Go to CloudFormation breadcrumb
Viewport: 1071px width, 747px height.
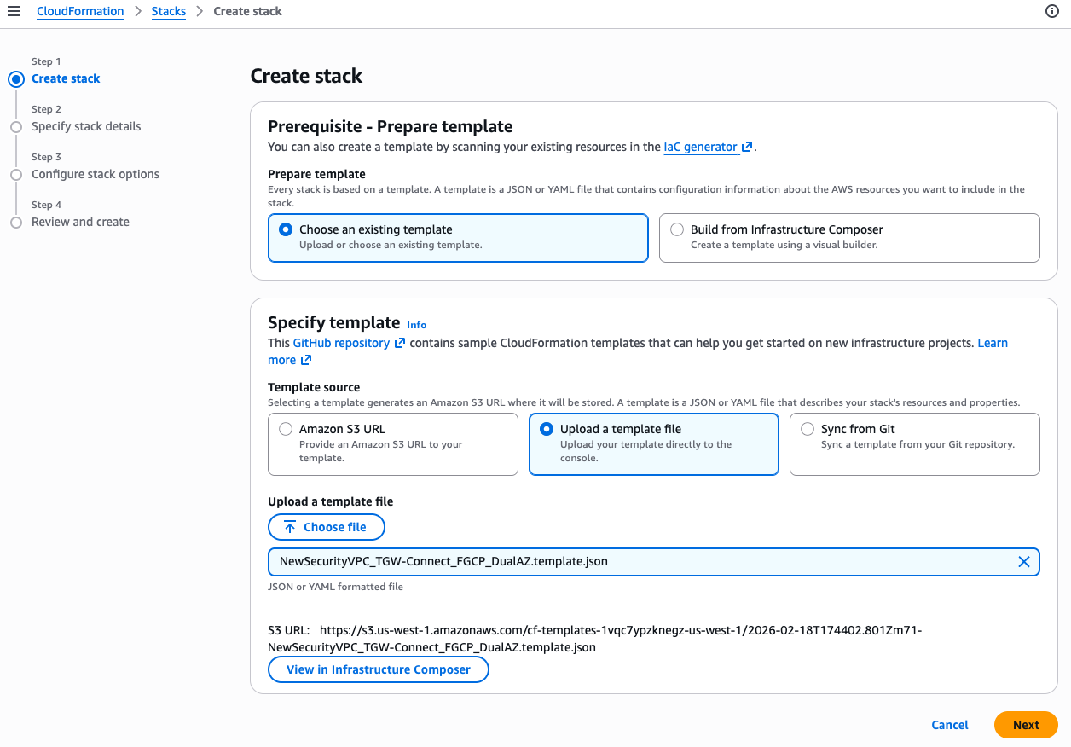80,11
